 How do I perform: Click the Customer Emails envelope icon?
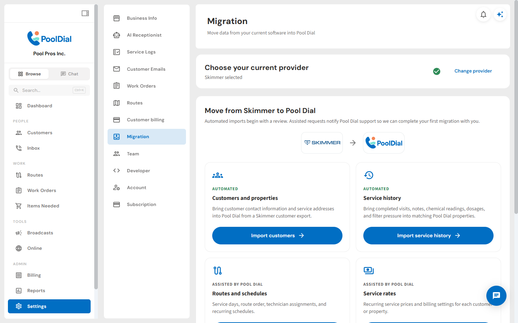point(117,69)
